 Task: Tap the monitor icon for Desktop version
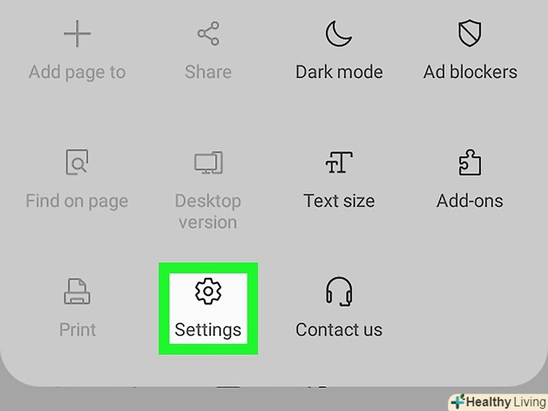click(x=209, y=163)
